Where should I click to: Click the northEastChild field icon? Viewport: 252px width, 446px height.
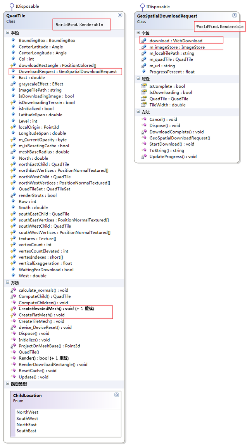13,164
